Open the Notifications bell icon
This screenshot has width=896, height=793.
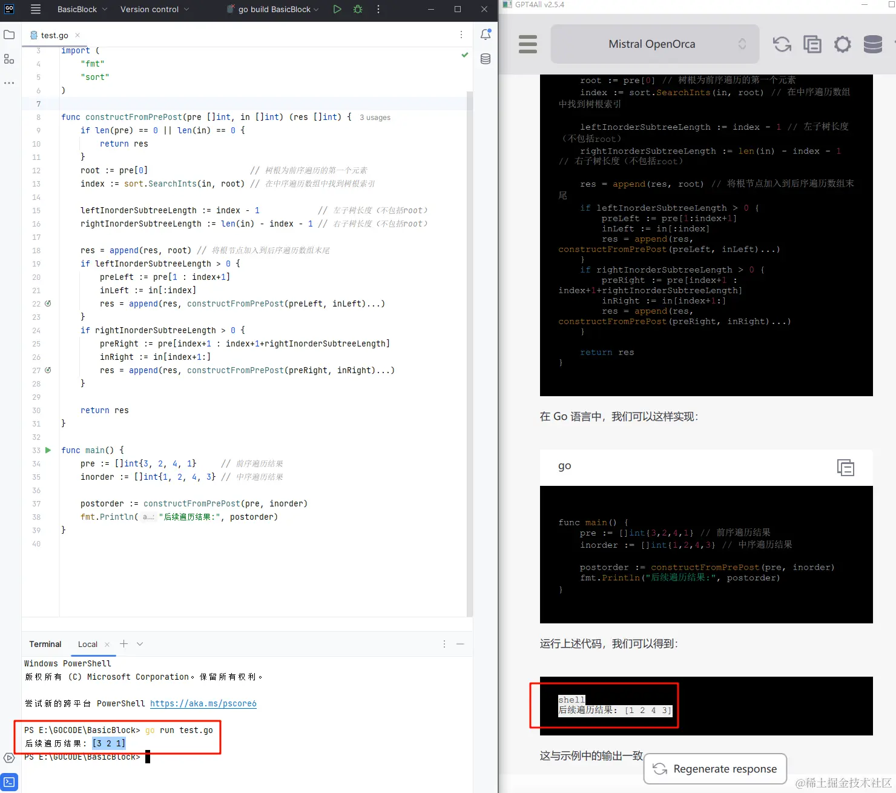tap(486, 35)
